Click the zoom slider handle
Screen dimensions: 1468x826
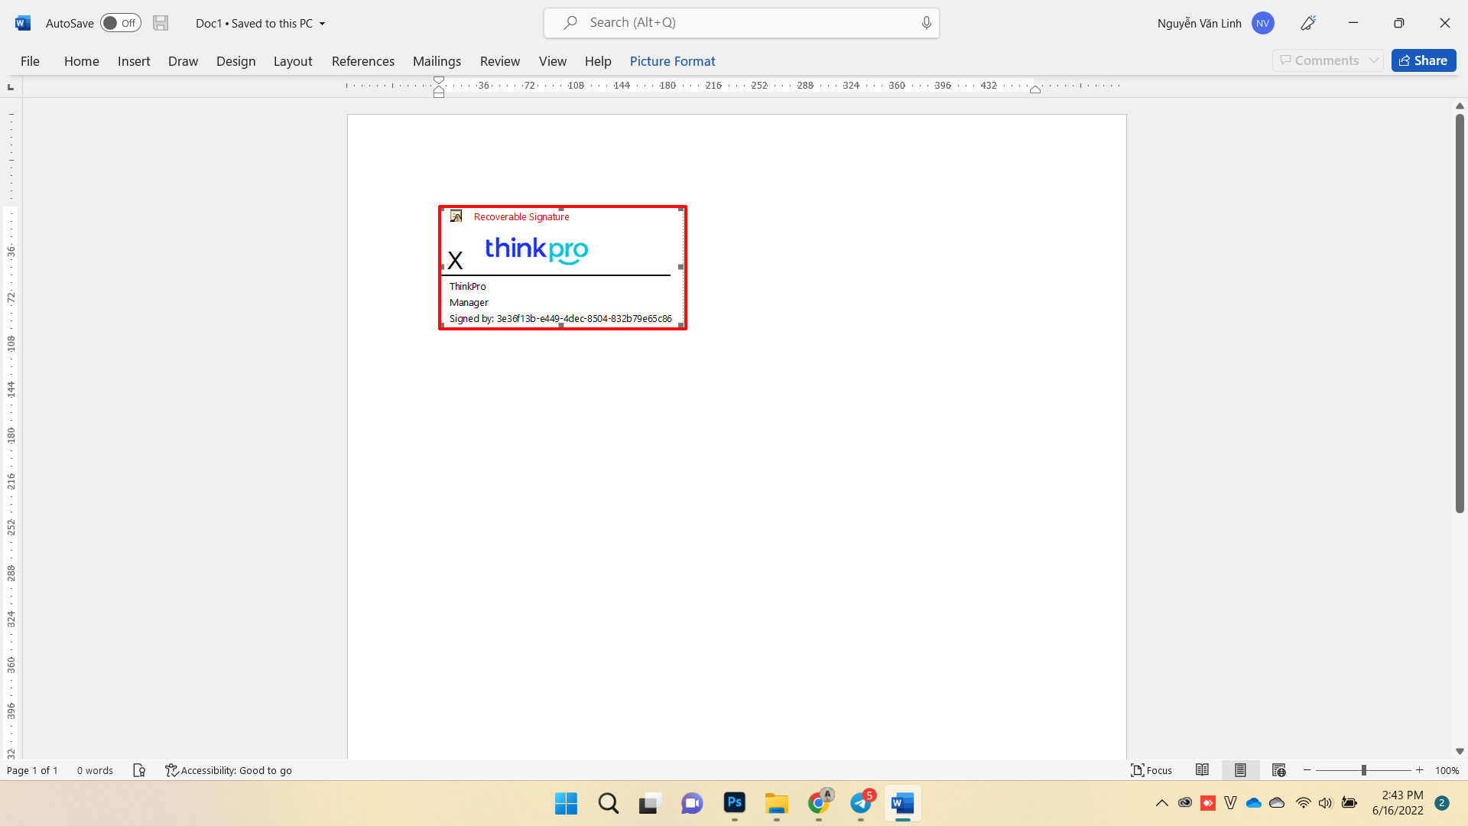click(1363, 770)
